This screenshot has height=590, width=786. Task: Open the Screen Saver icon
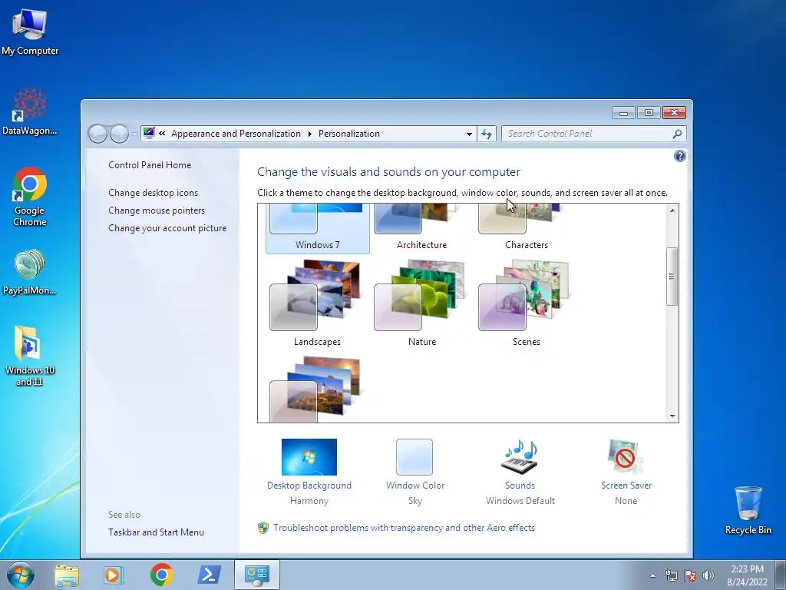pos(625,457)
